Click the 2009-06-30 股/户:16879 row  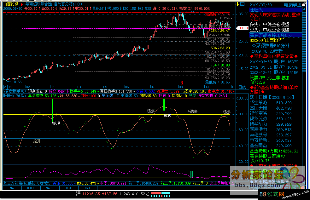[x=274, y=62]
